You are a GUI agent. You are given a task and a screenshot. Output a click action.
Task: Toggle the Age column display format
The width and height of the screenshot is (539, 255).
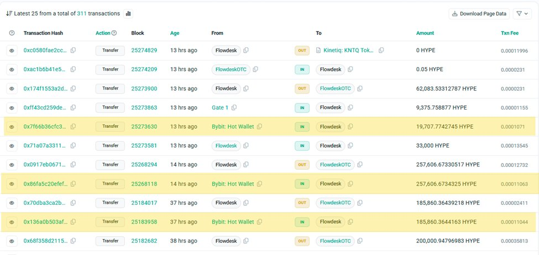click(175, 33)
